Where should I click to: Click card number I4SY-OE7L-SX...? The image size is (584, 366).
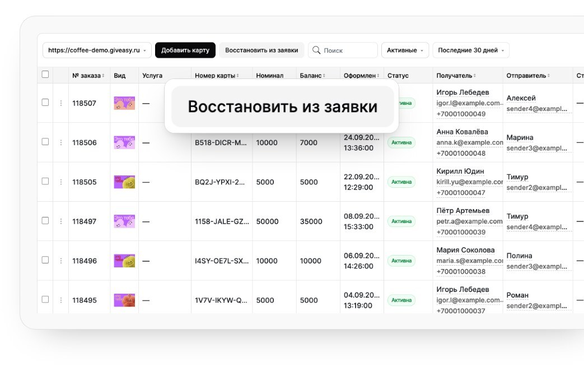pos(222,261)
